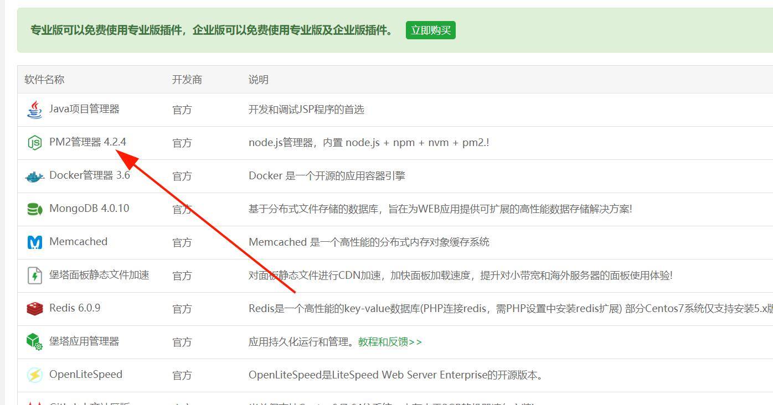Click the 堡塔应用管理器 green cube icon
Image resolution: width=773 pixels, height=405 pixels.
34,341
